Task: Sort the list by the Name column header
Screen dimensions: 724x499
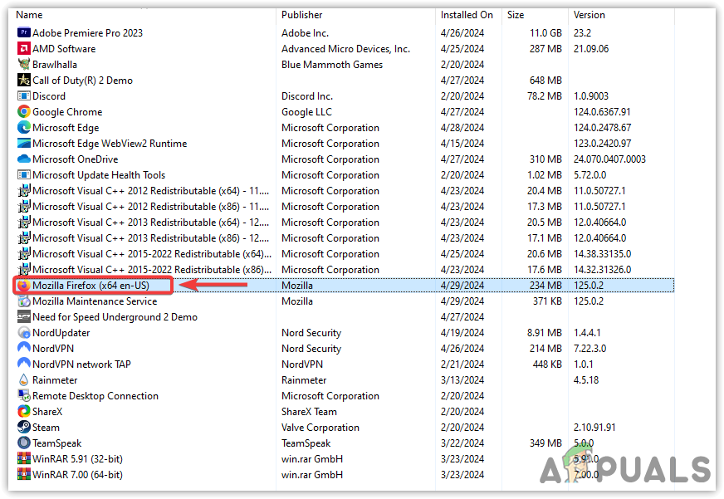Action: coord(29,15)
